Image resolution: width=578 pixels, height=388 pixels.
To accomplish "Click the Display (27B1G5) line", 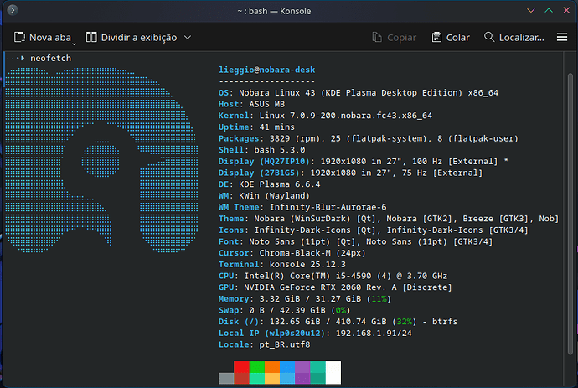I will coord(350,173).
